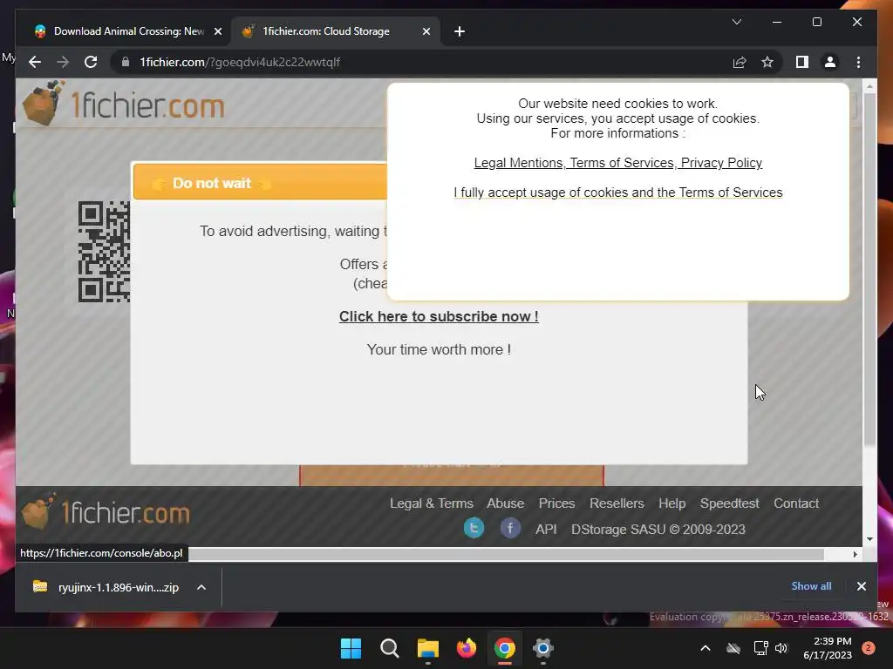The image size is (893, 669).
Task: Click the Do not wait banner
Action: click(x=260, y=183)
